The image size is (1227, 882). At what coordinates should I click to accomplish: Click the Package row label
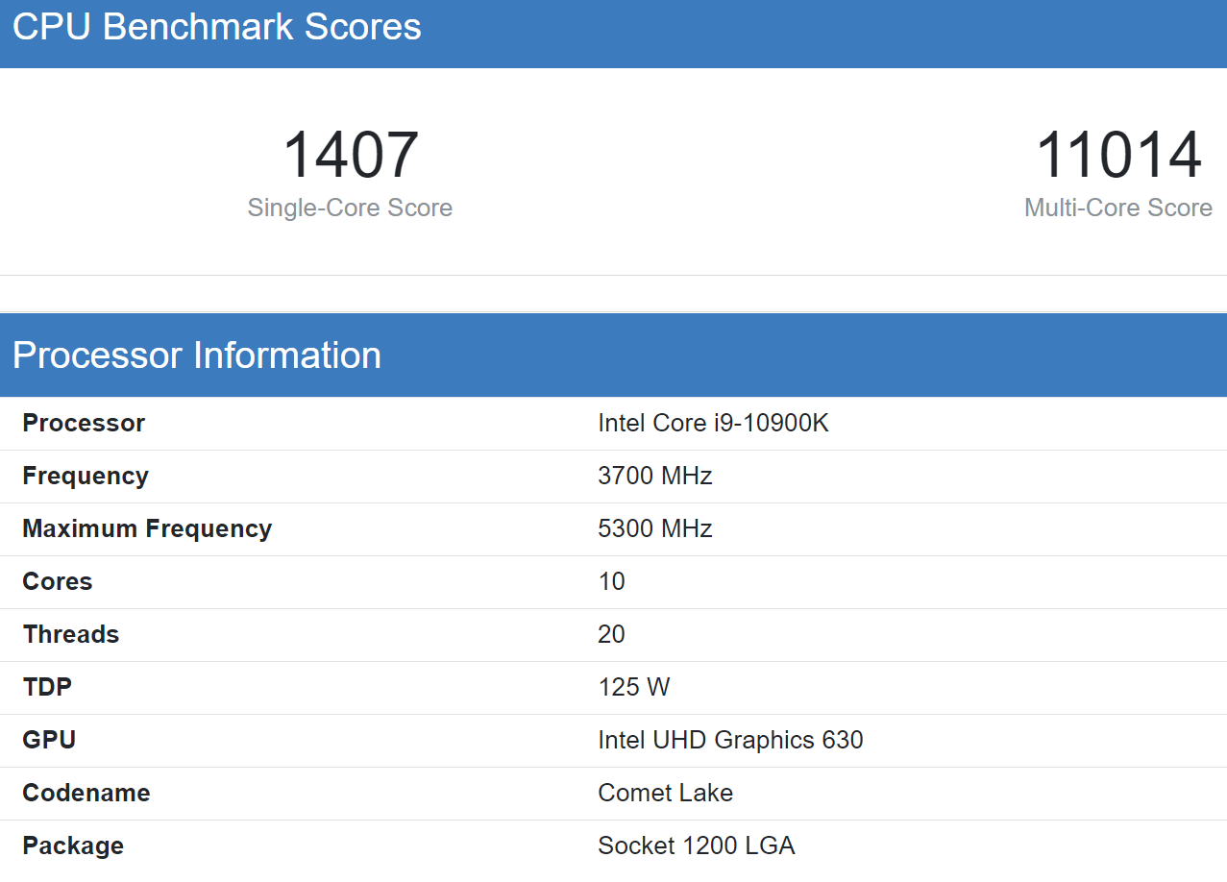click(x=73, y=845)
